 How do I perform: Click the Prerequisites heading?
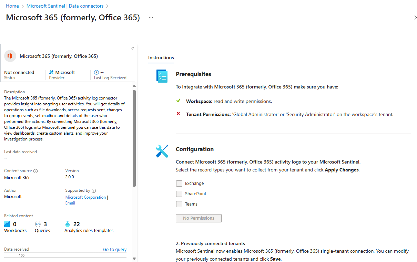click(x=193, y=74)
